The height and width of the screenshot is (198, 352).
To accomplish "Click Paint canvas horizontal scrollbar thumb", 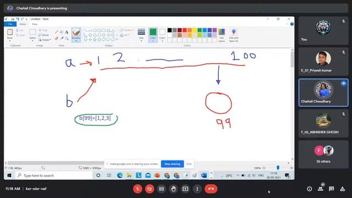I will coord(56,163).
